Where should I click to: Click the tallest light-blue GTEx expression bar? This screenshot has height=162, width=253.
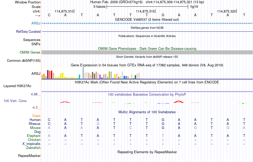pos(83,73)
